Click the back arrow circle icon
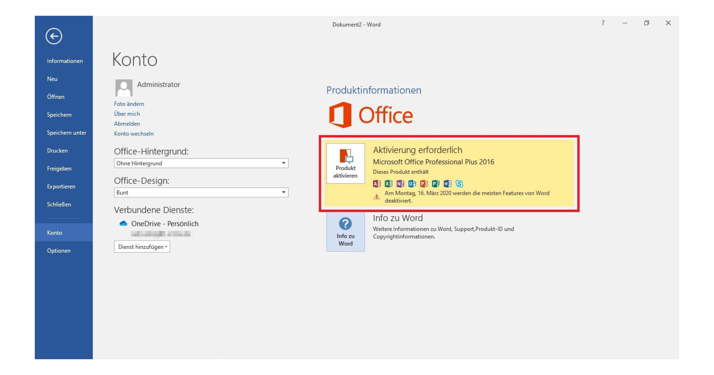714x375 pixels. point(54,36)
